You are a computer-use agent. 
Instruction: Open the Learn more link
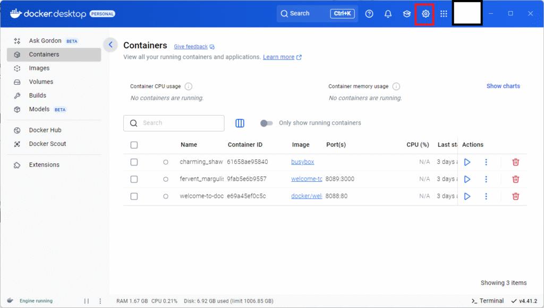pyautogui.click(x=282, y=57)
